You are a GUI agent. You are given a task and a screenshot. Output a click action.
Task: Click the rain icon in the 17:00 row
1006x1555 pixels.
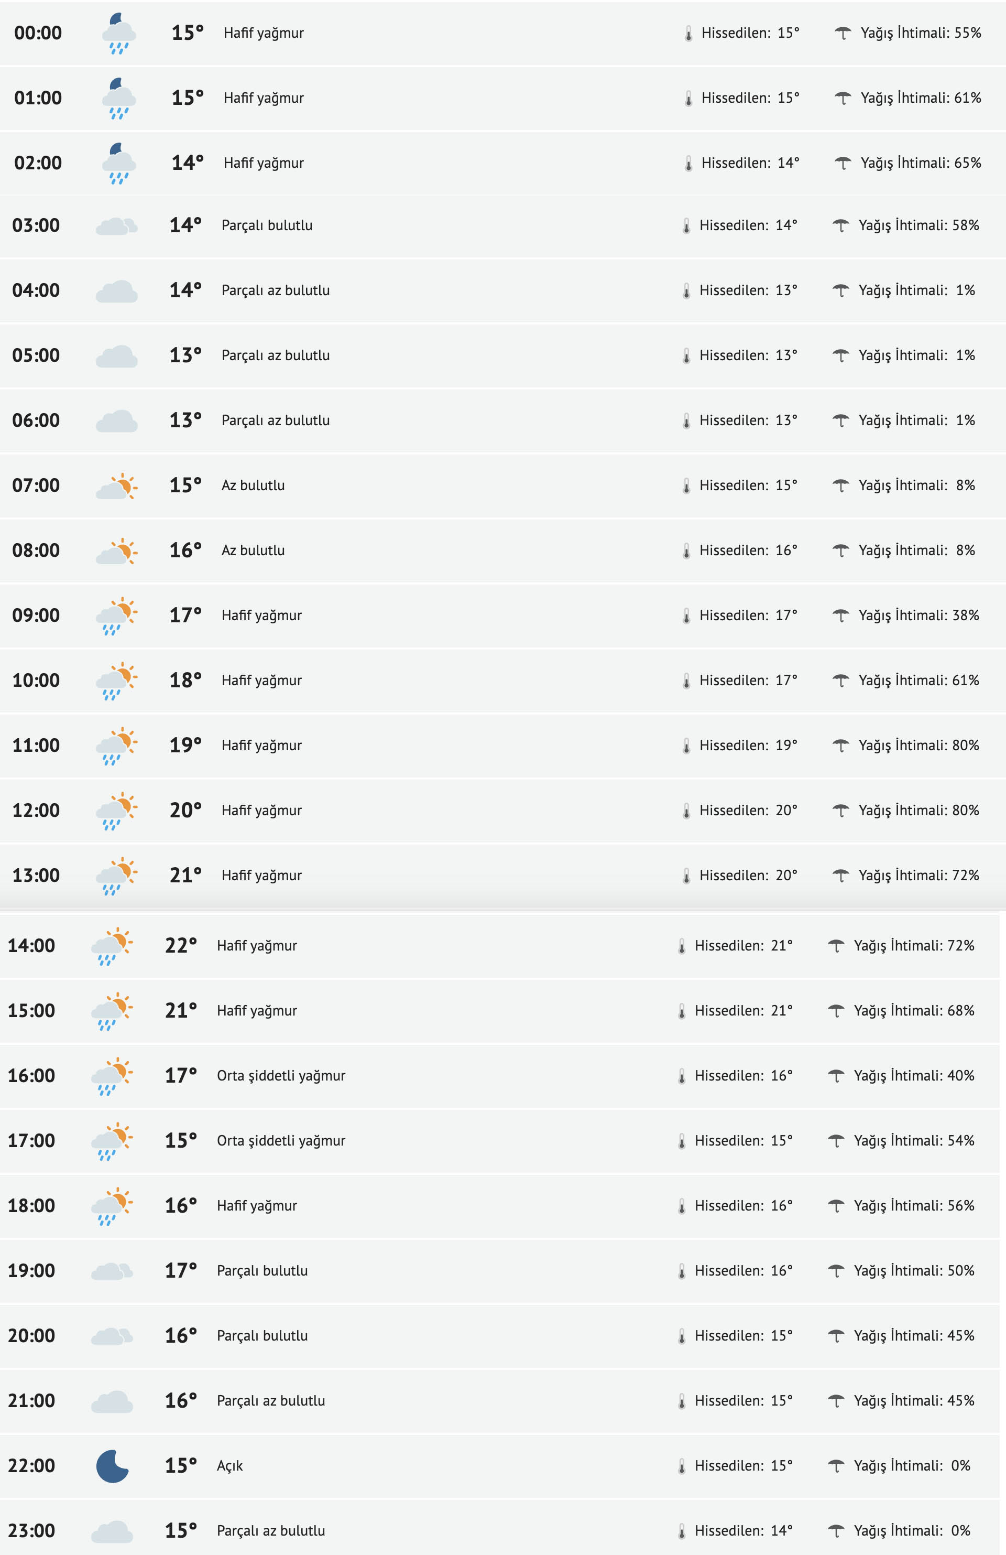[x=112, y=1141]
